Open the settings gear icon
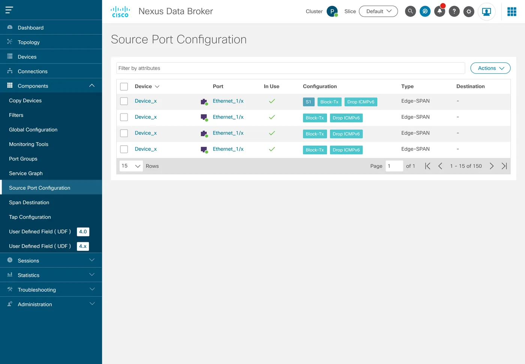 pos(469,11)
